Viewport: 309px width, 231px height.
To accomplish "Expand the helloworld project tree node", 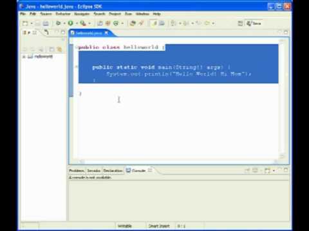I will [x=24, y=56].
